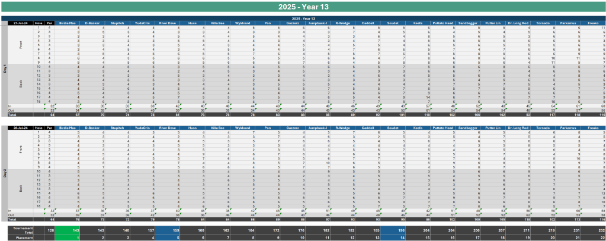Click the large green 2025 - Year 13 banner

[303, 6]
